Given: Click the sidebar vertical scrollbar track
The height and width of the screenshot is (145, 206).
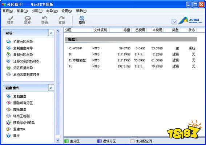Looking at the screenshot, I should (x=57, y=85).
